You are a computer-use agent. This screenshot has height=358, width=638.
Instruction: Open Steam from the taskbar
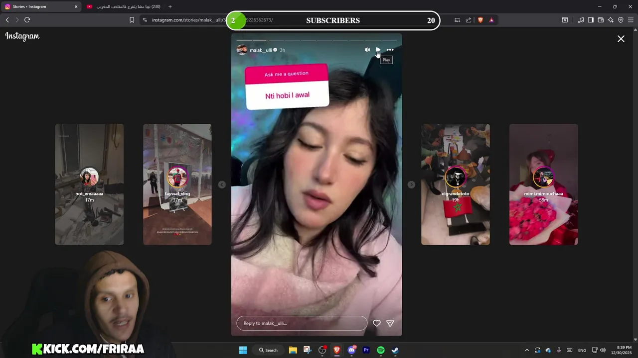click(395, 350)
